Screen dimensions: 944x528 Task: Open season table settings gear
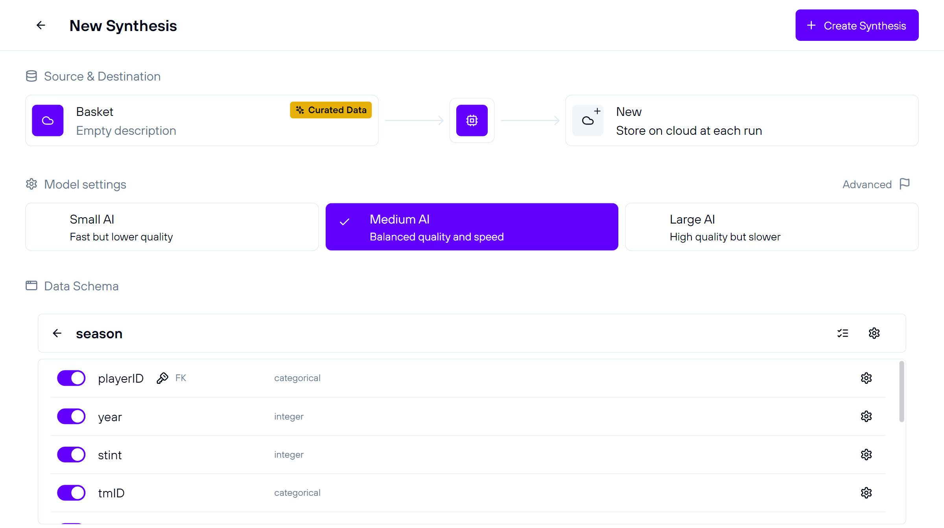coord(874,334)
